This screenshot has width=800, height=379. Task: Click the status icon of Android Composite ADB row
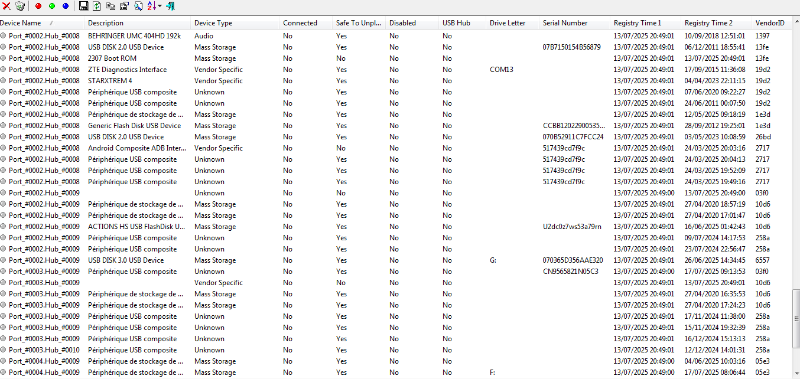click(4, 148)
